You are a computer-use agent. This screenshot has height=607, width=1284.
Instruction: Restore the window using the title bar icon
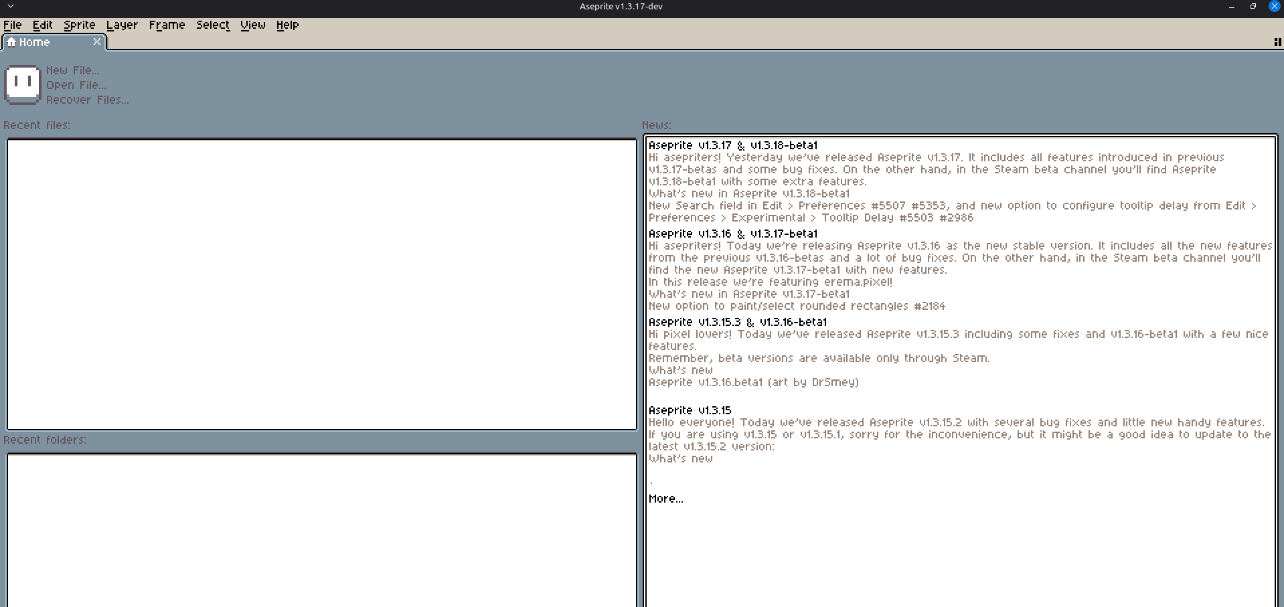[x=1253, y=6]
